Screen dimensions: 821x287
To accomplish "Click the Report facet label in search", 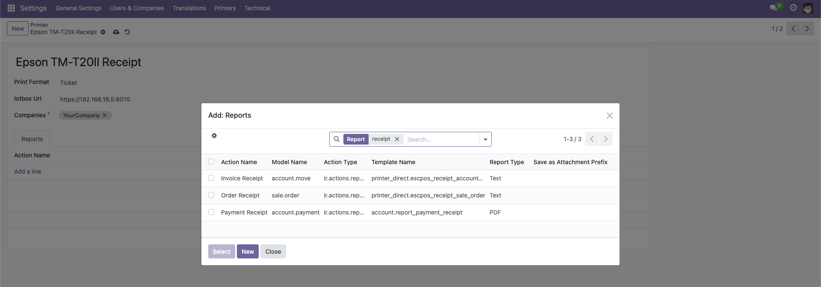I will 356,139.
